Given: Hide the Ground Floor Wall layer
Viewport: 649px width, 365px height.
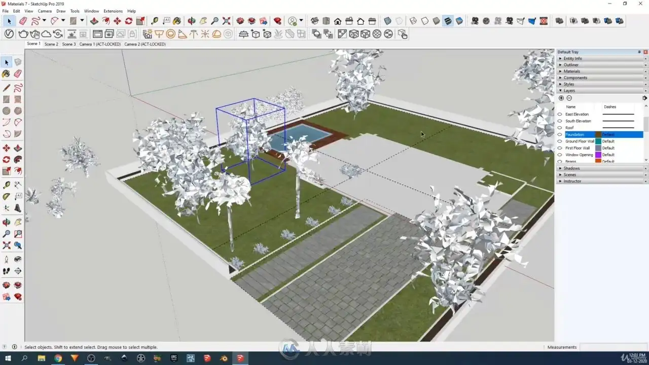Looking at the screenshot, I should coord(560,141).
